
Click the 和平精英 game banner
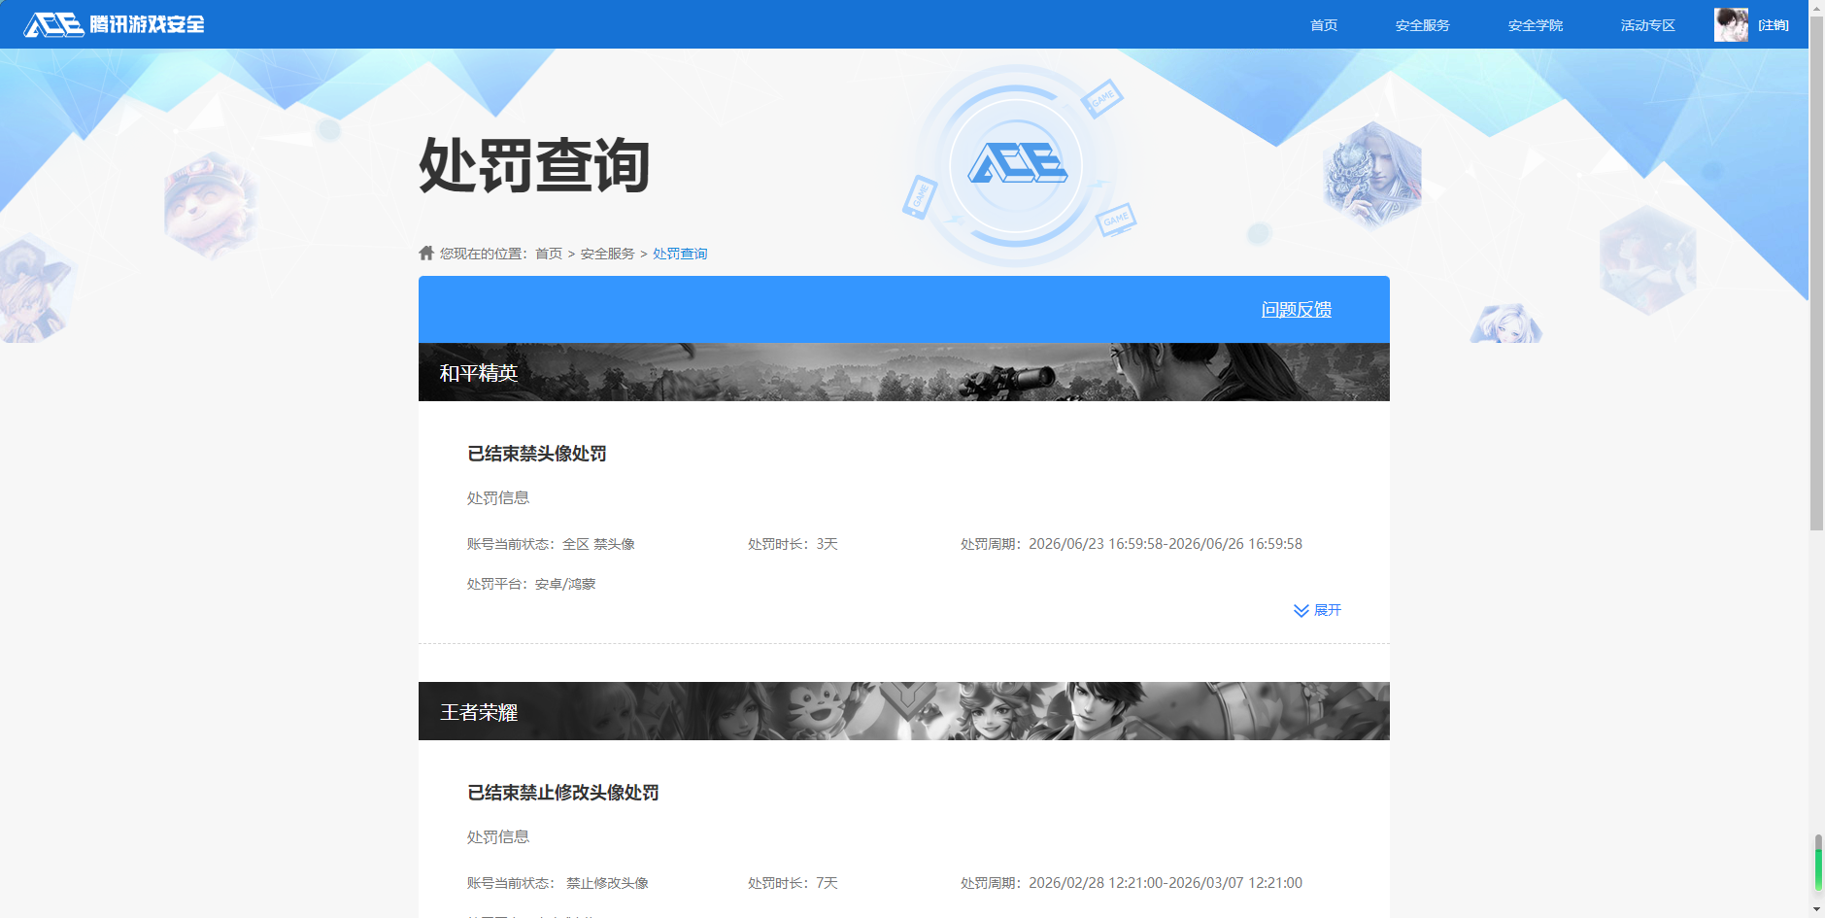[903, 372]
